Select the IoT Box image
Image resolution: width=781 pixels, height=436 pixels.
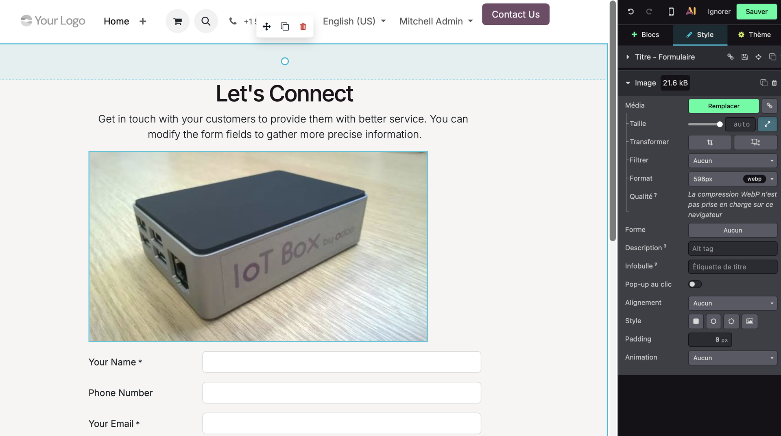[x=258, y=246]
